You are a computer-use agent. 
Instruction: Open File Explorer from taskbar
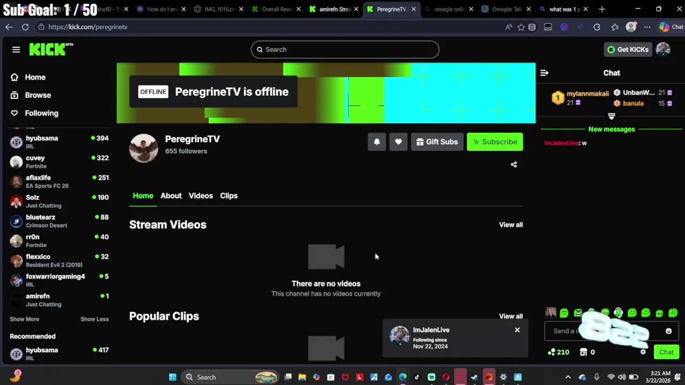pos(302,377)
